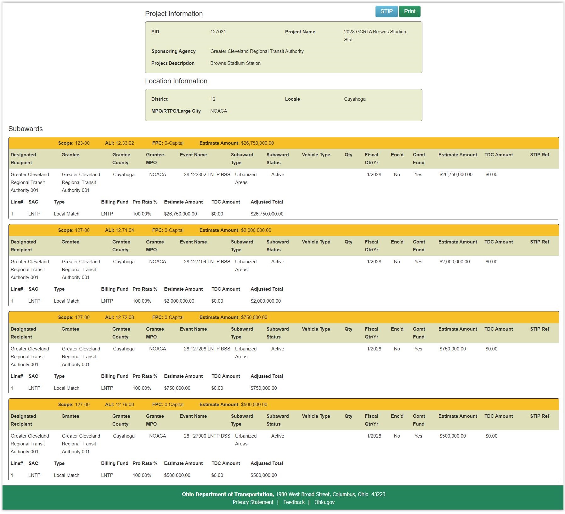Open the Ohio.gov footer link
Screen dimensions: 565x514
[324, 502]
